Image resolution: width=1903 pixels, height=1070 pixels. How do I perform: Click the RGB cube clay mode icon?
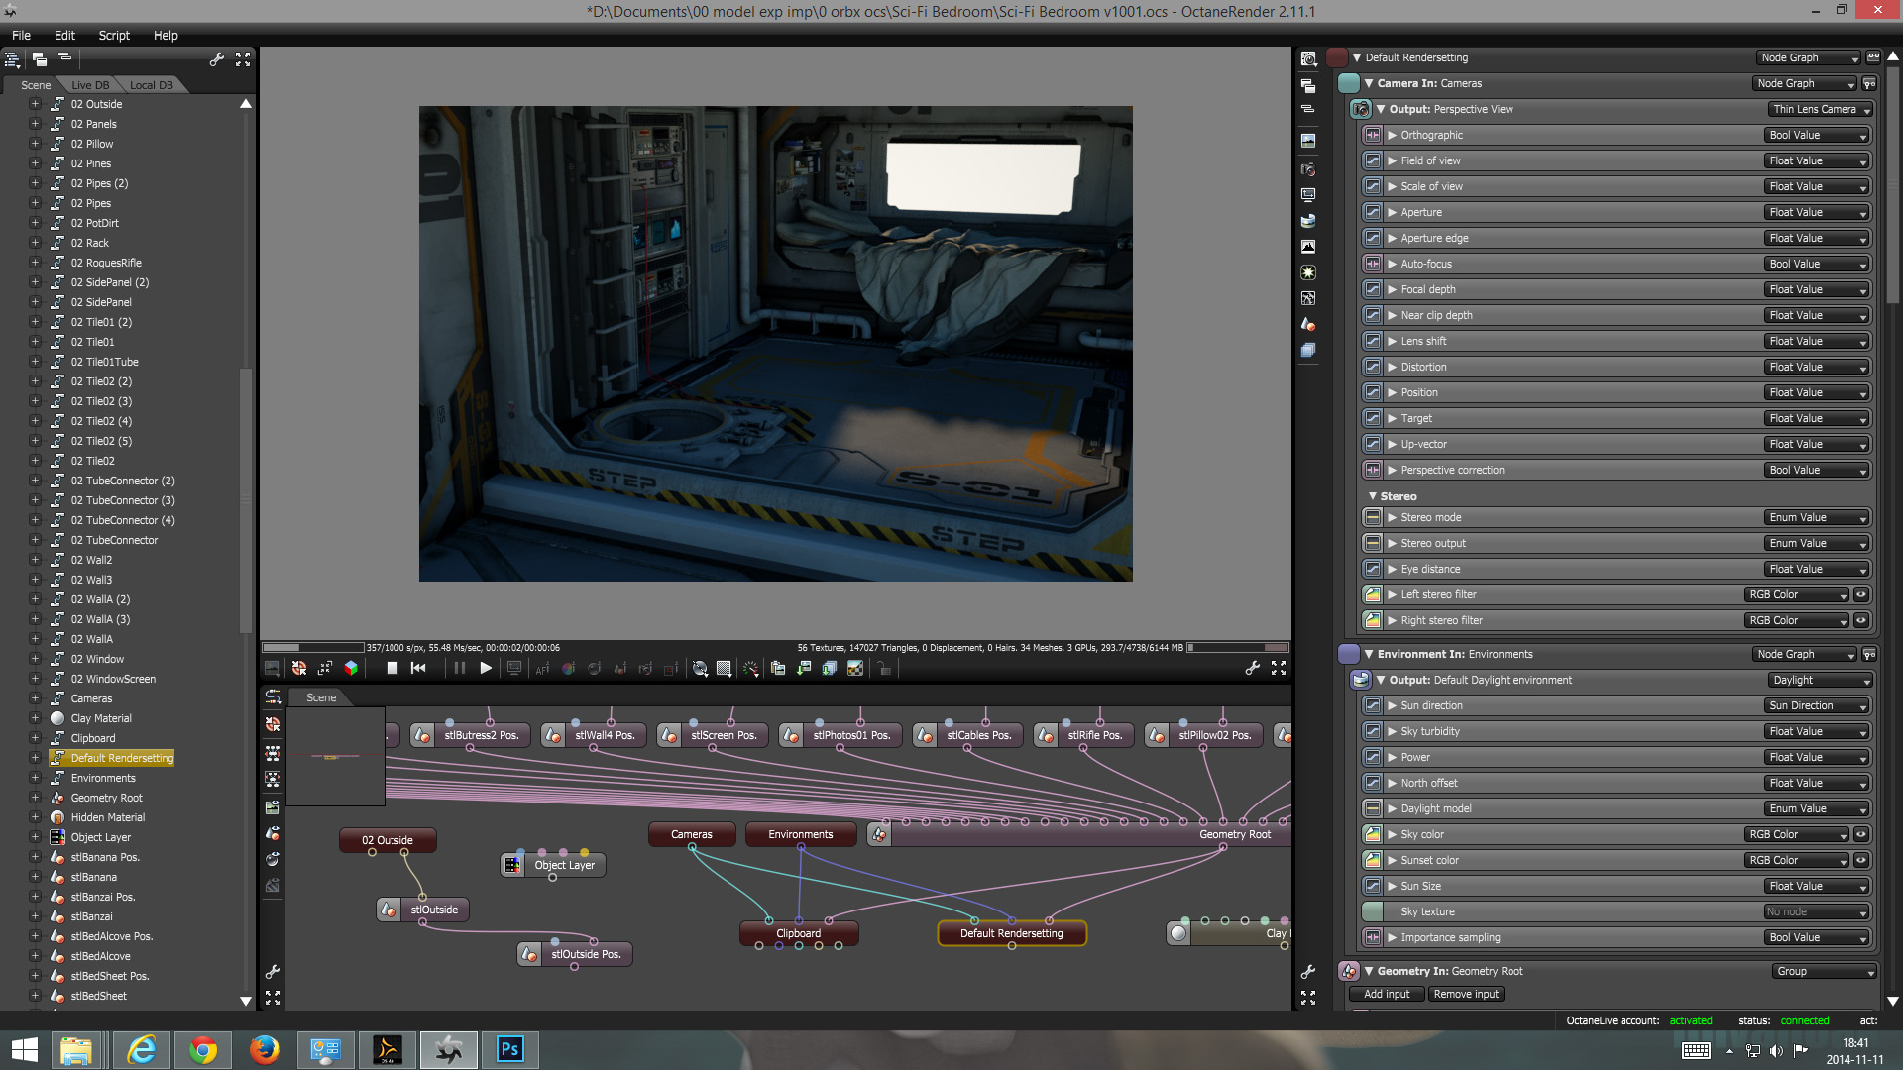tap(351, 669)
